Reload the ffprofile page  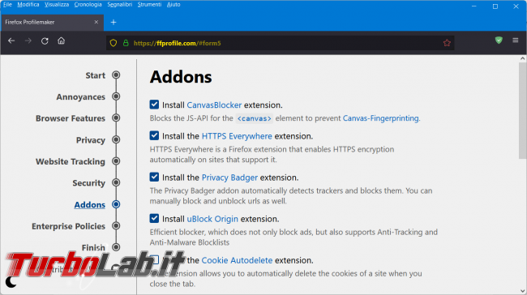point(45,41)
